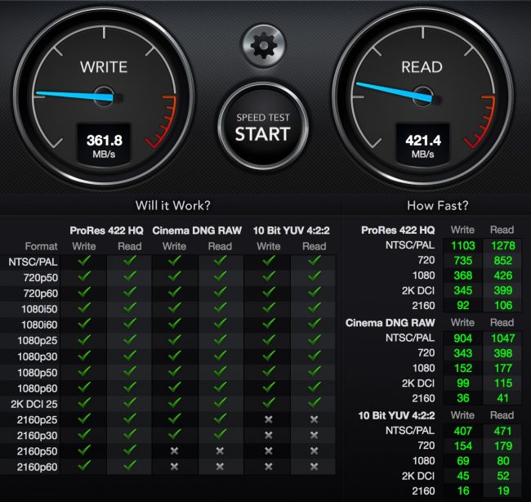Select ProRes 2K DCI write value 345
The height and width of the screenshot is (502, 531).
click(463, 290)
